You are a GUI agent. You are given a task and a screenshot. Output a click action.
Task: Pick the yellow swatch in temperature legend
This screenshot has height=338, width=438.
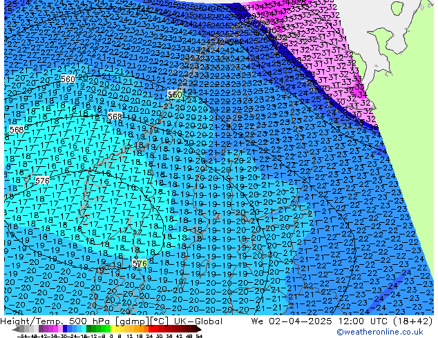point(113,329)
